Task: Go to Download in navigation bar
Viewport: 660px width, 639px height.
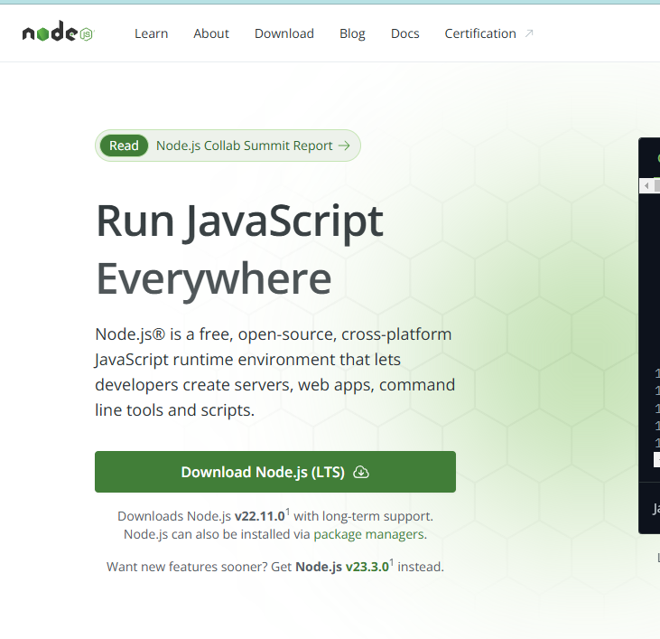Action: [284, 33]
